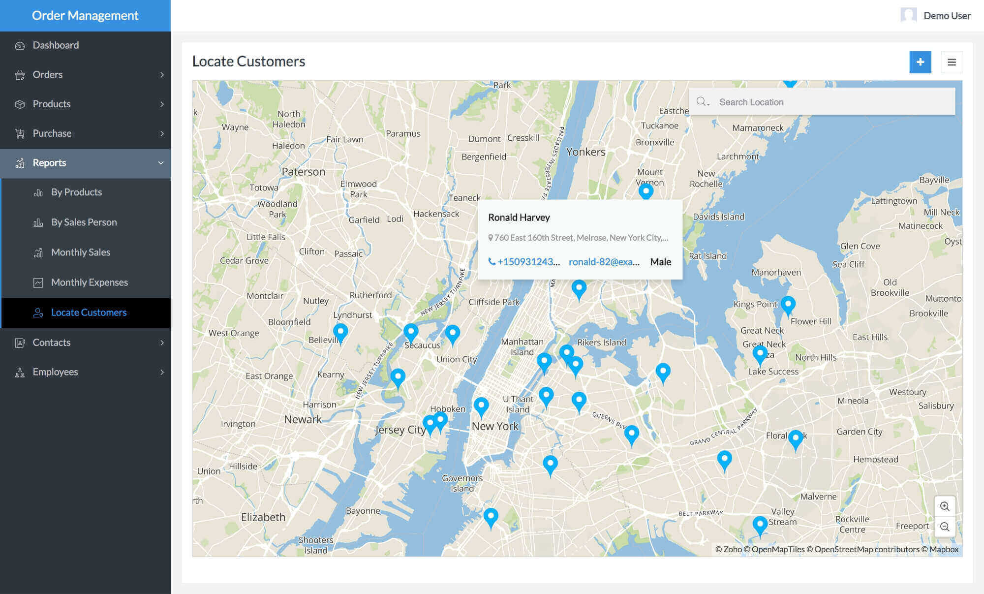Click the search magnifier dropdown icon
The image size is (984, 594).
pyautogui.click(x=702, y=102)
